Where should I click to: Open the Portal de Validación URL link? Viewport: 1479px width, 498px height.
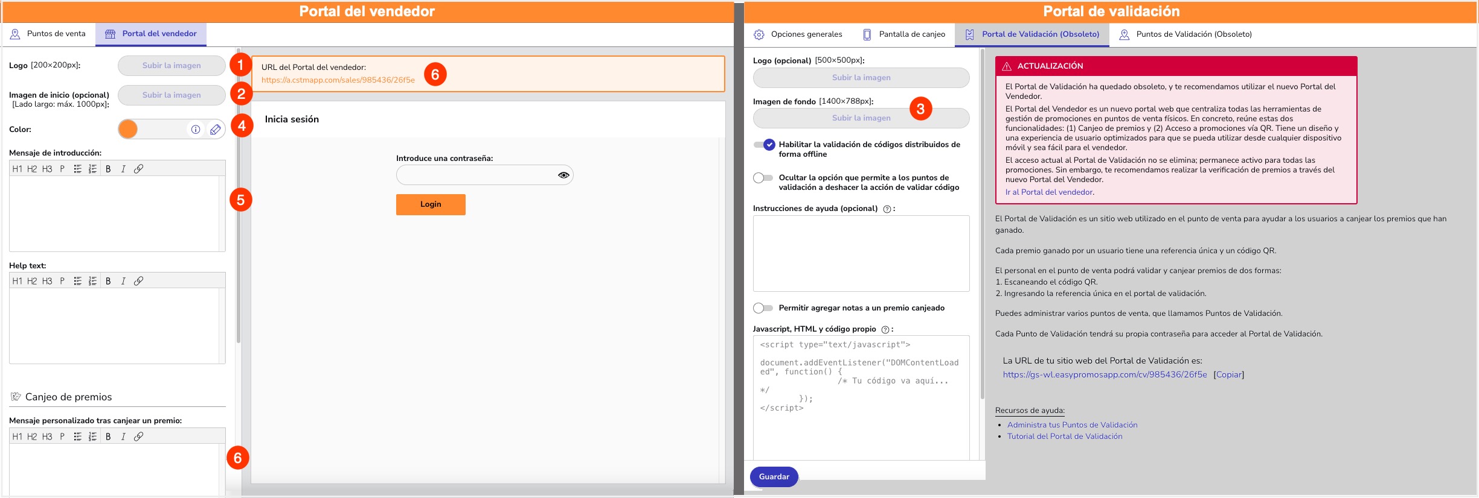pos(1105,374)
